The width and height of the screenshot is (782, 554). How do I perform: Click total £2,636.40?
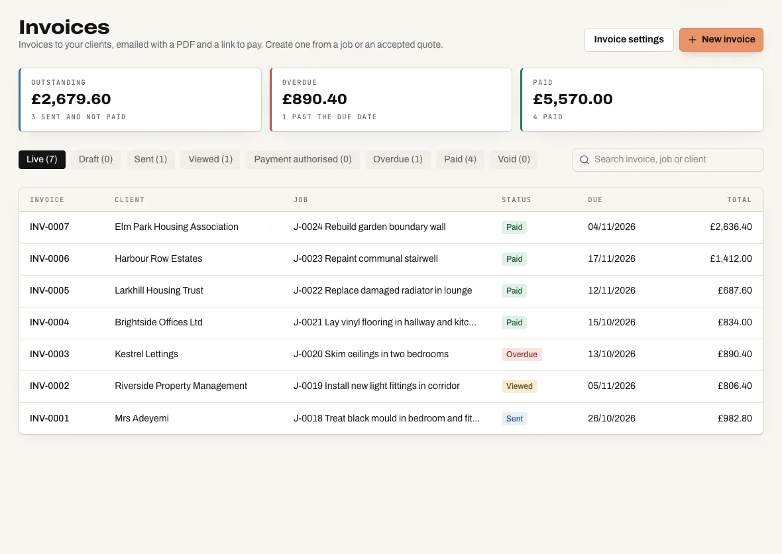[x=730, y=227]
